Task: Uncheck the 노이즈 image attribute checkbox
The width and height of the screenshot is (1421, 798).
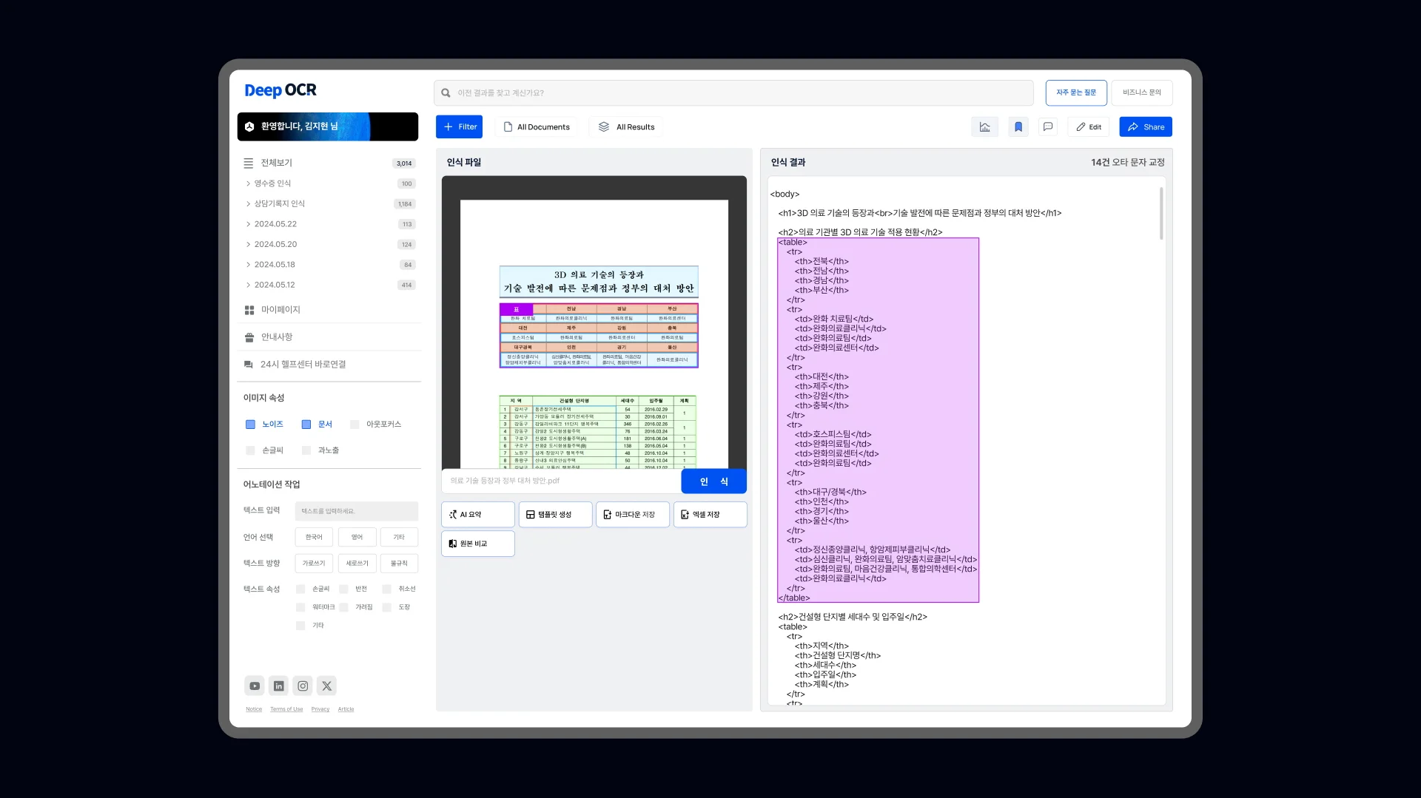Action: click(x=250, y=425)
